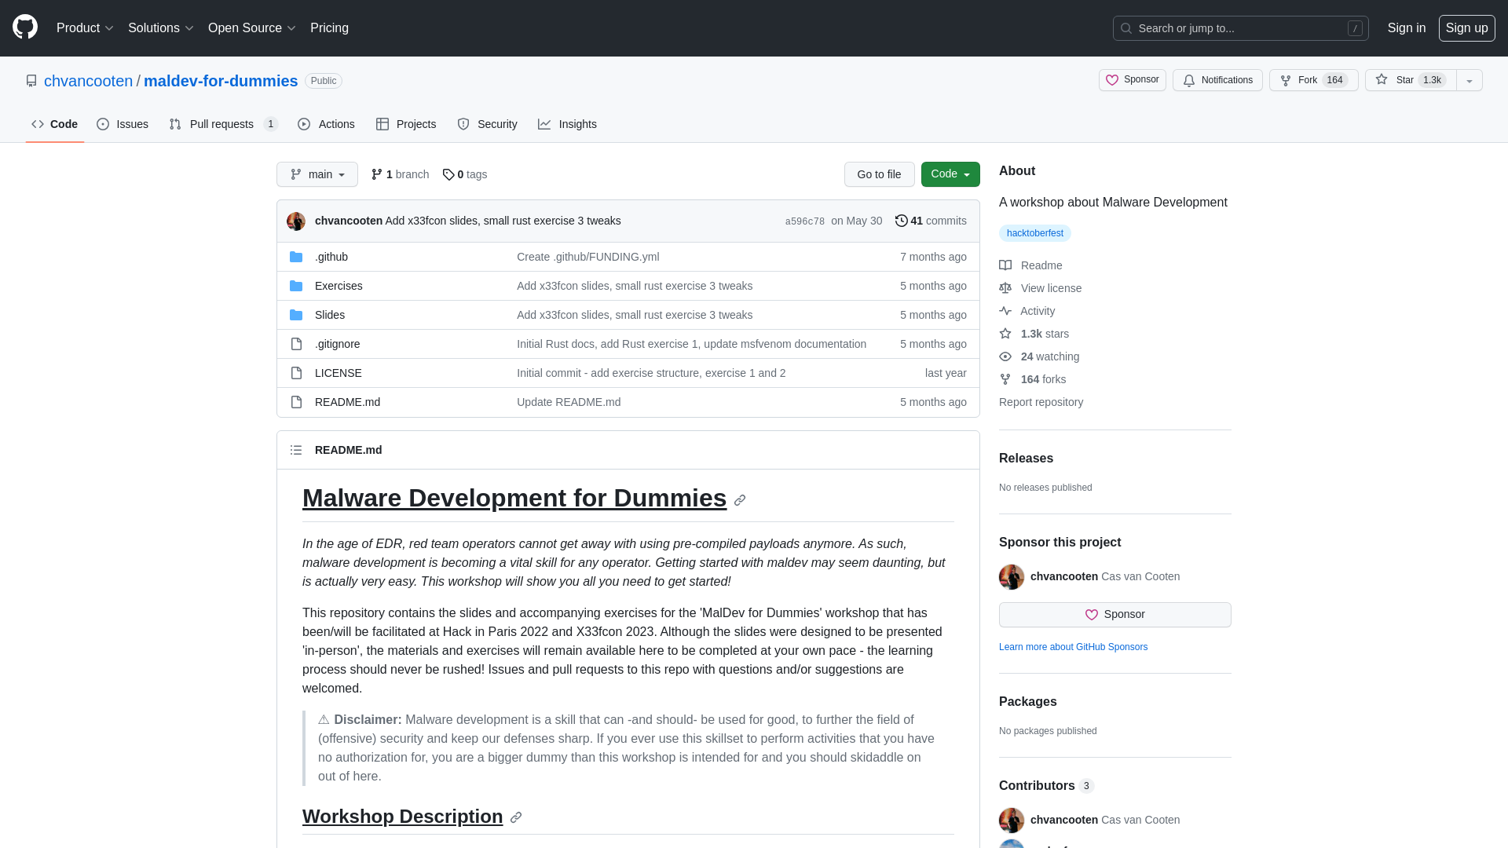The height and width of the screenshot is (848, 1508).
Task: Click the Go to file button
Action: coord(879,174)
